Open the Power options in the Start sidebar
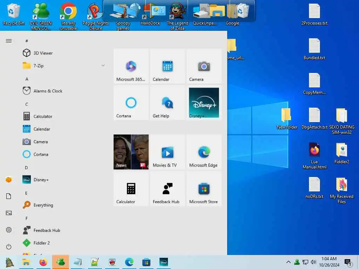 [x=9, y=247]
